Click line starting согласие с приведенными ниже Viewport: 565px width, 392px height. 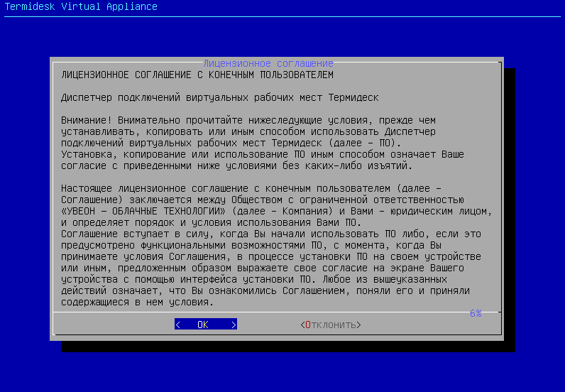point(237,166)
